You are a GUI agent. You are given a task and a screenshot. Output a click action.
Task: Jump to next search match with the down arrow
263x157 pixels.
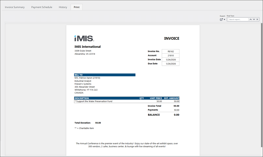pos(254,19)
